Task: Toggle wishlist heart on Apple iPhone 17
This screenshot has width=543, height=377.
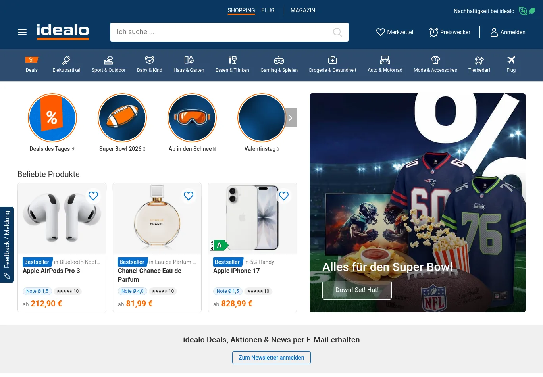Action: tap(284, 196)
